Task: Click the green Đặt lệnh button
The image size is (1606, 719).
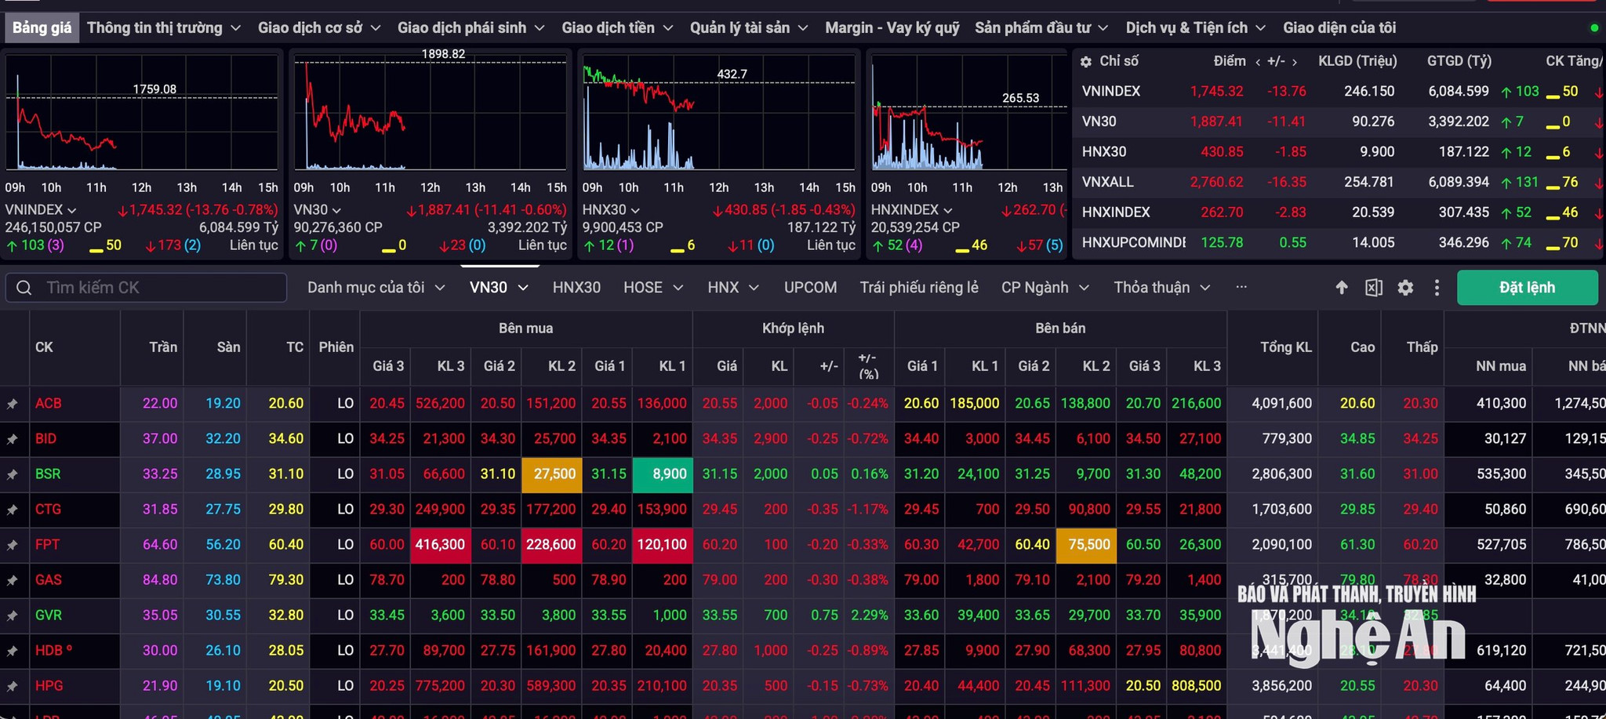Action: click(x=1527, y=288)
